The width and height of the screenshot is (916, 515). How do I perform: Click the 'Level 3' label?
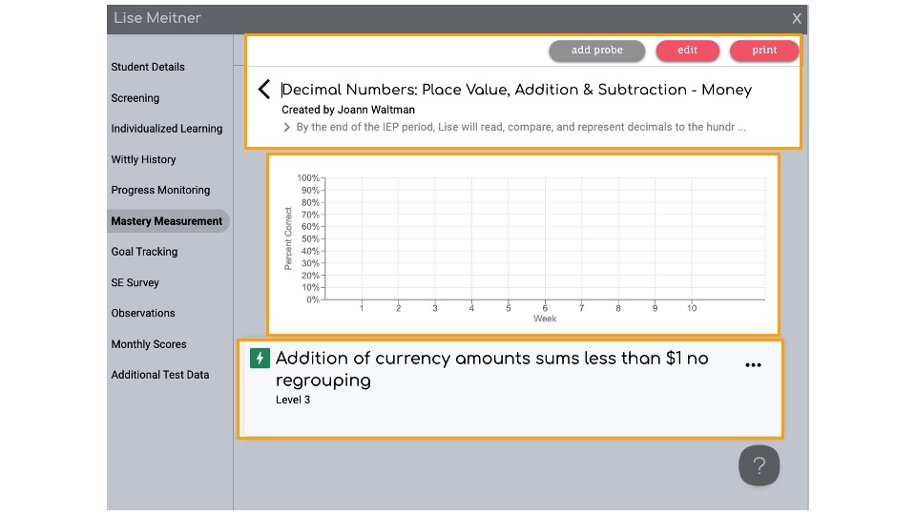click(x=293, y=400)
